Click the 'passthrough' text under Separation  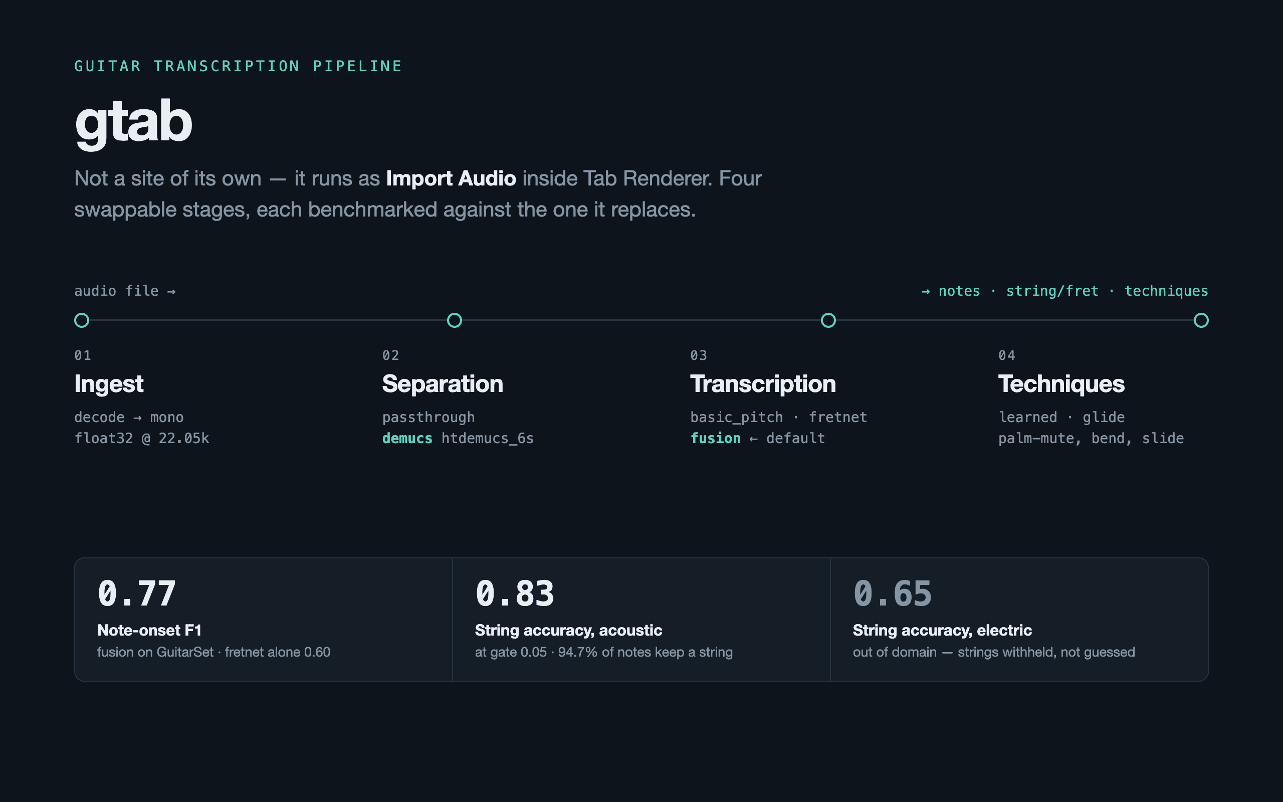[x=429, y=418]
